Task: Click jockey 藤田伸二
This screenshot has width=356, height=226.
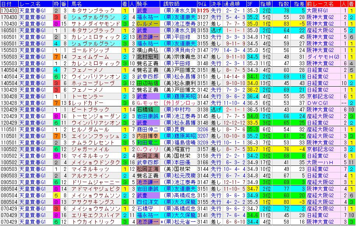Action: 148,129
